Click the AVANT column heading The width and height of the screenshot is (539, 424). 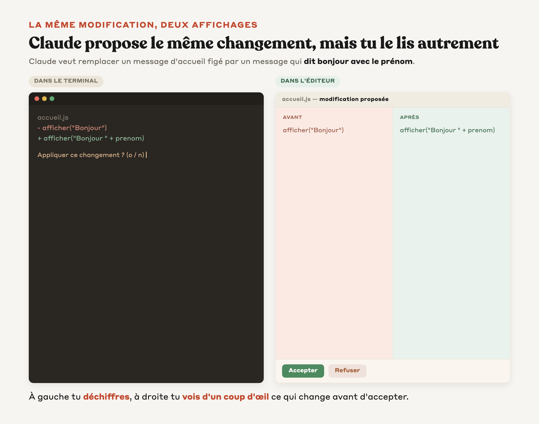click(x=292, y=117)
